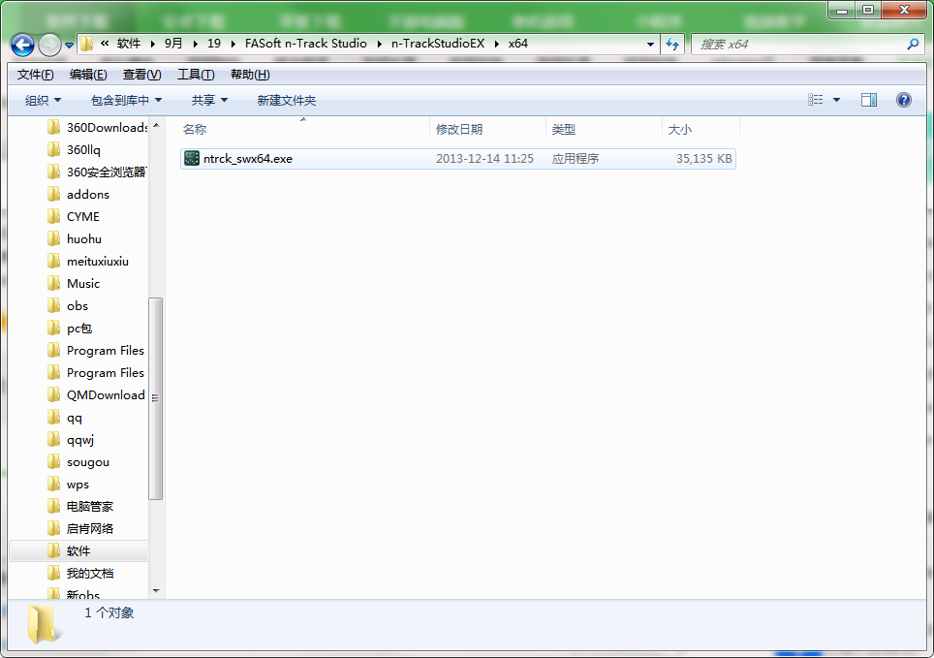
Task: Click the navigation pane scrollbar thumb
Action: tap(155, 398)
